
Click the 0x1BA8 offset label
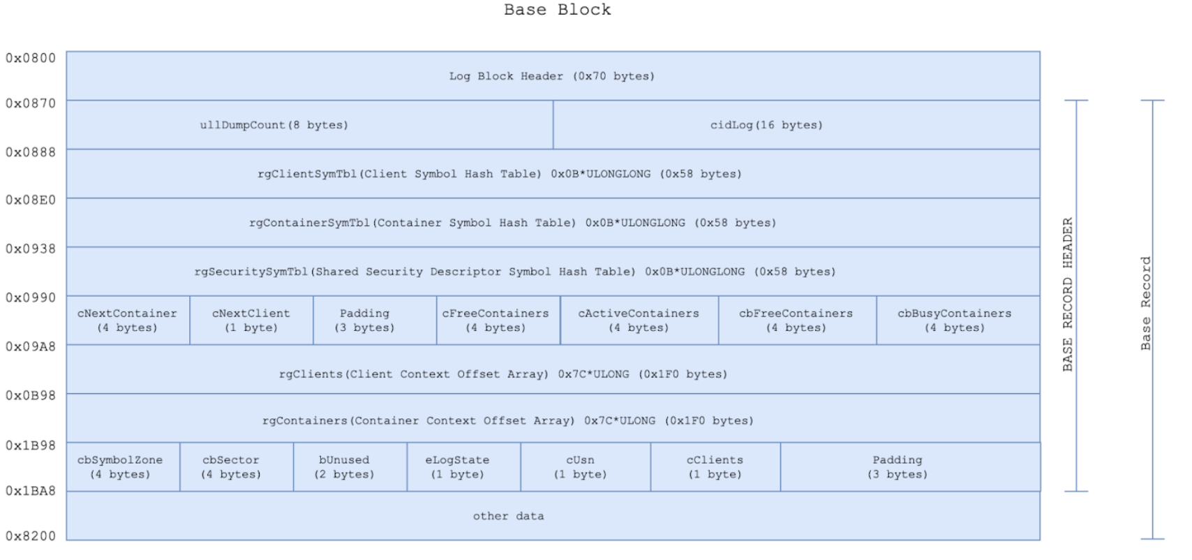31,491
